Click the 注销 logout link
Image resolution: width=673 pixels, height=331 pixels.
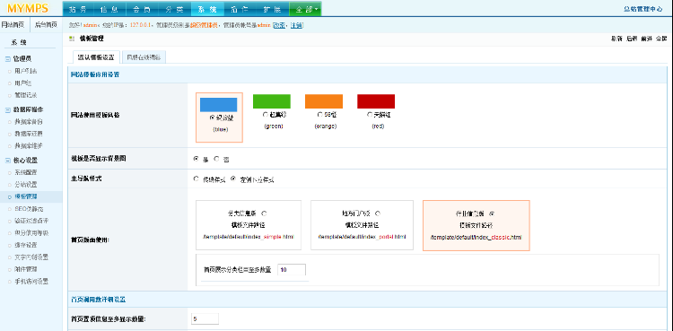[x=297, y=25]
